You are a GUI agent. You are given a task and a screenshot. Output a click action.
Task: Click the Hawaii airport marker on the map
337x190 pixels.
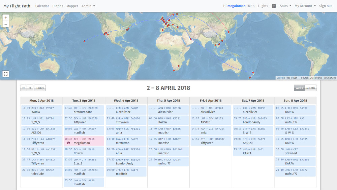84,41
